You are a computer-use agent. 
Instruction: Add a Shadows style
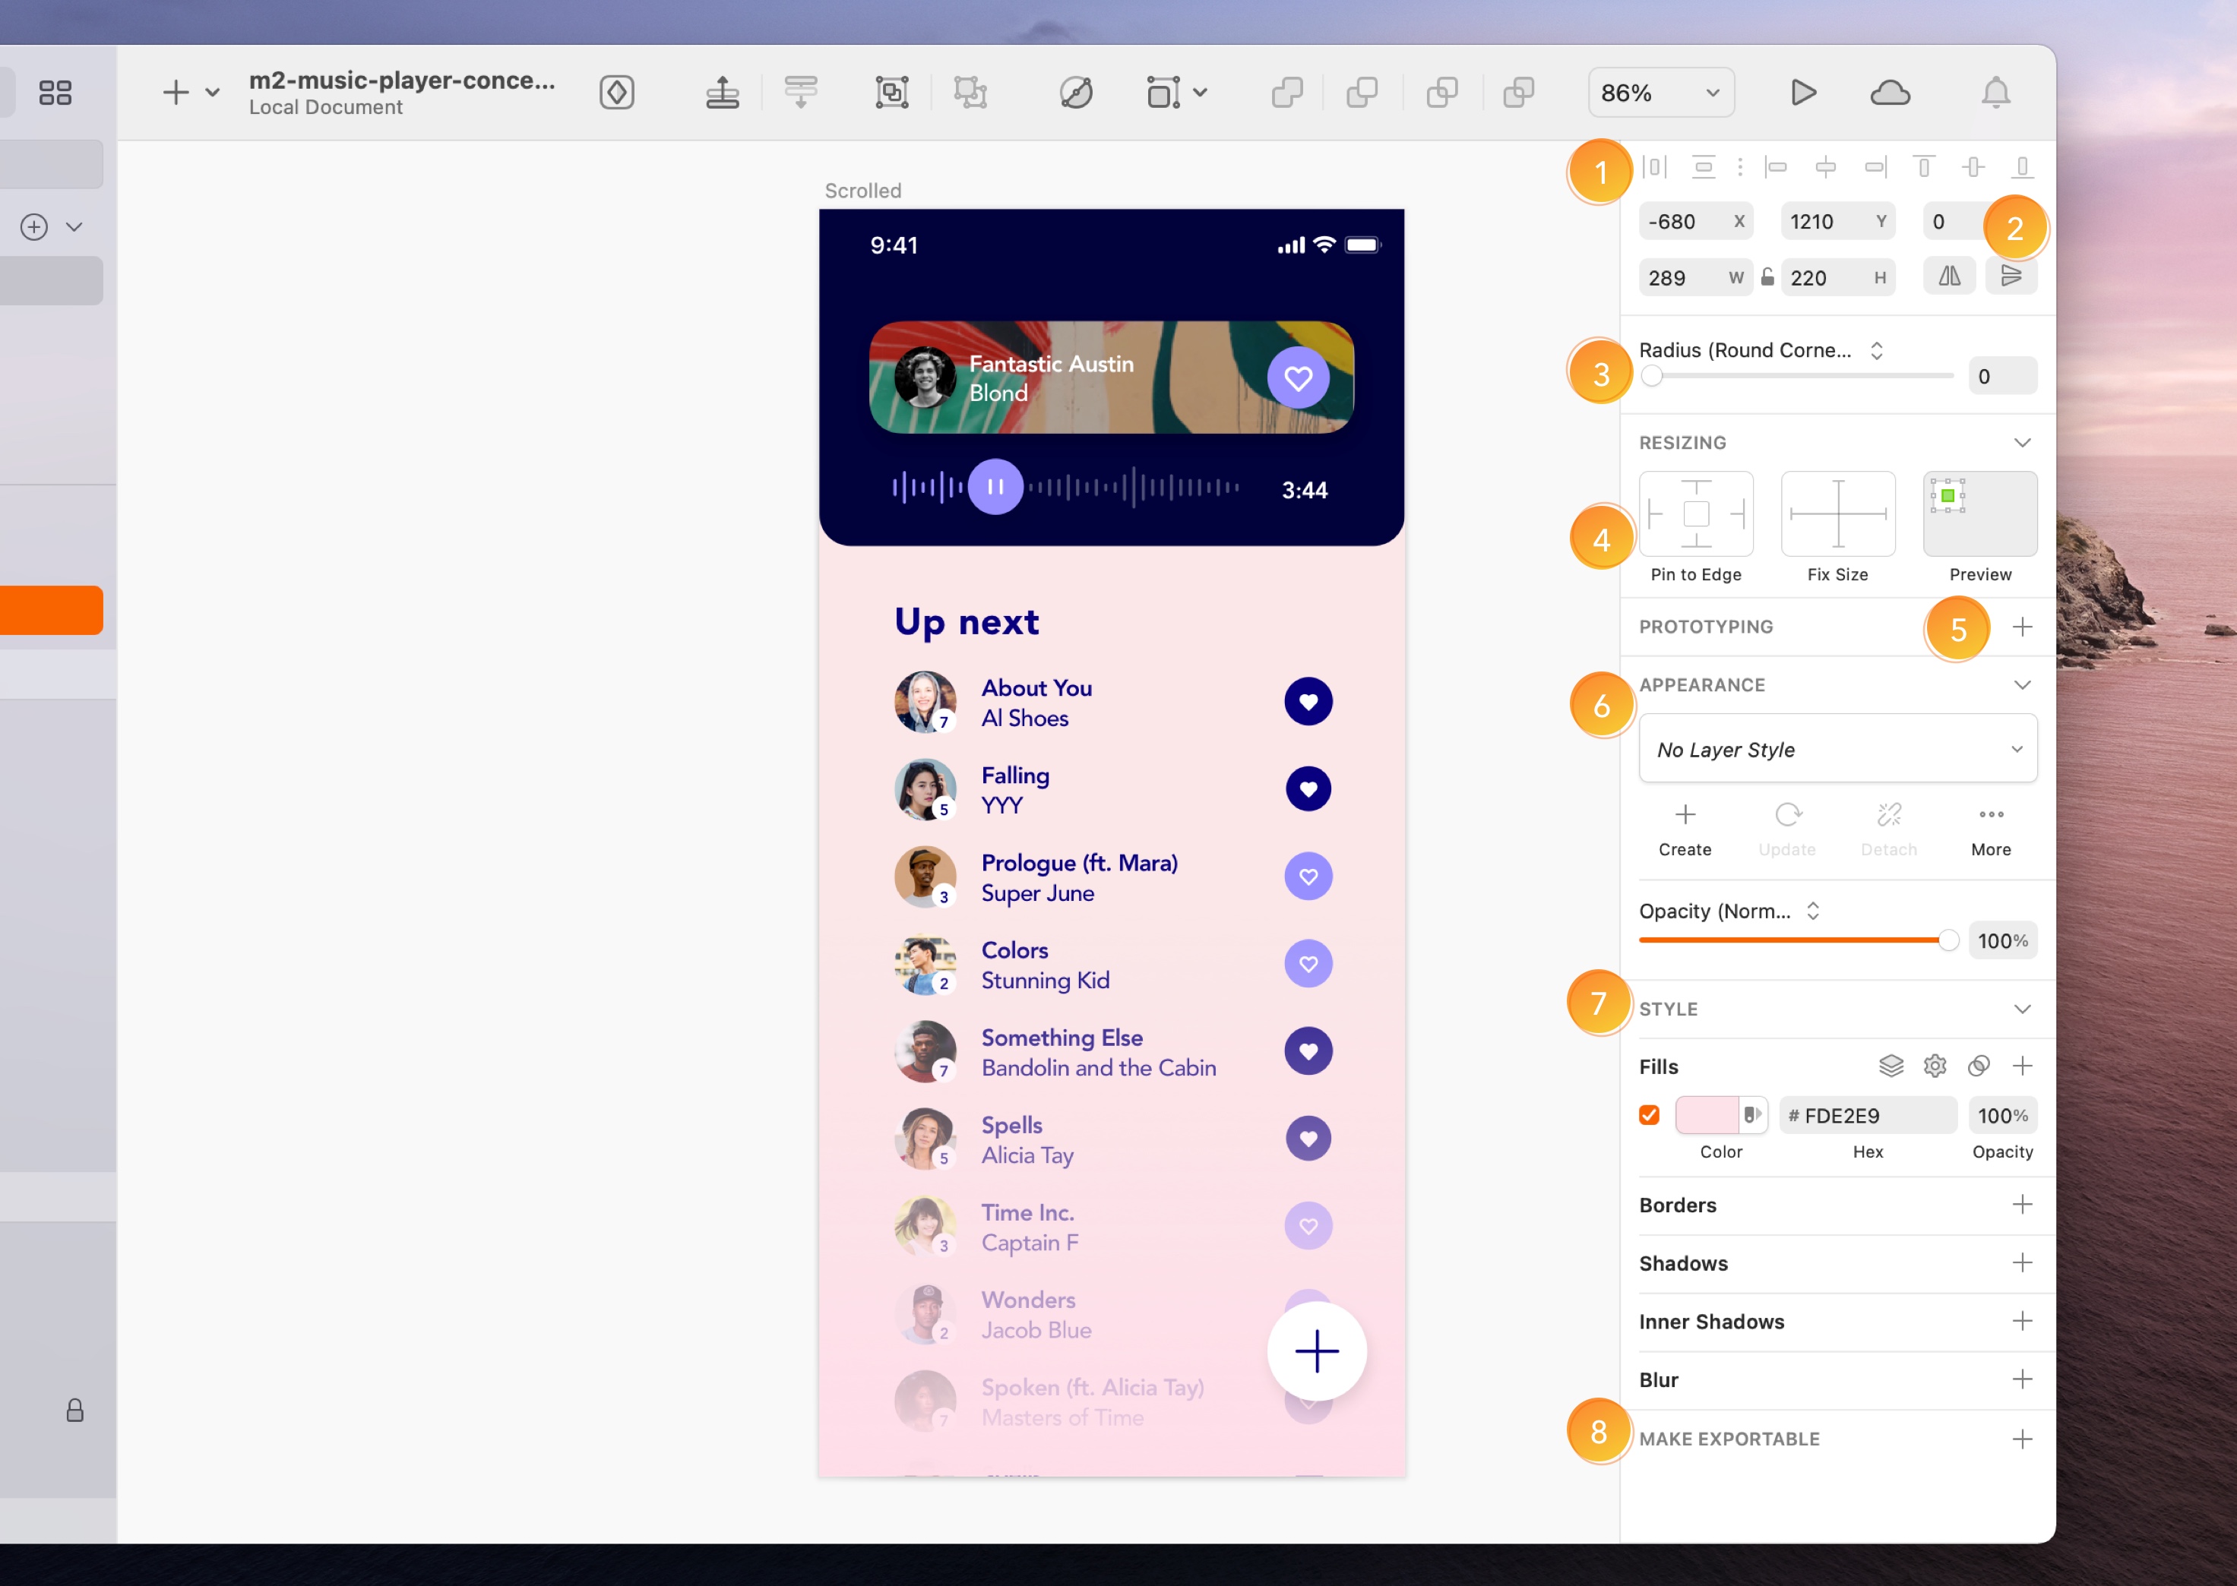click(x=2021, y=1262)
